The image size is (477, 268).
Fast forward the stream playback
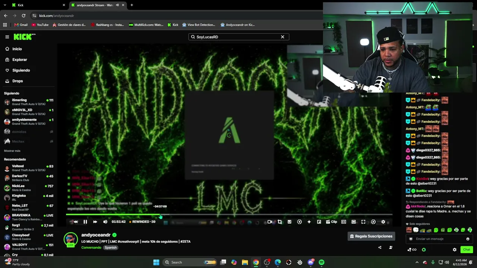[x=95, y=222]
